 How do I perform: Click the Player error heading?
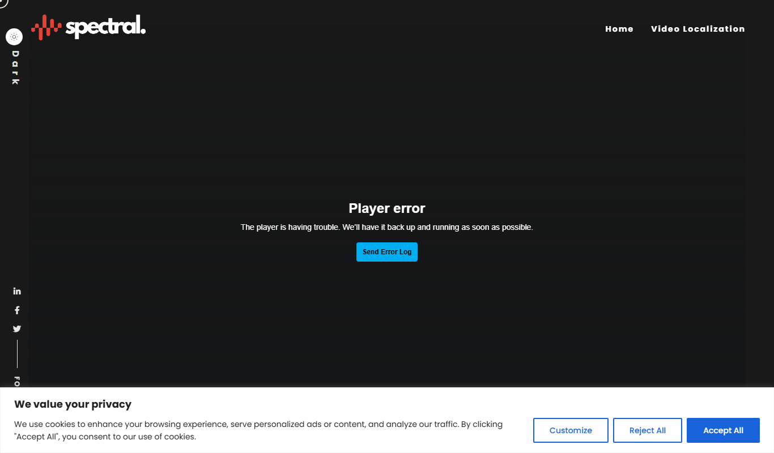pyautogui.click(x=387, y=208)
